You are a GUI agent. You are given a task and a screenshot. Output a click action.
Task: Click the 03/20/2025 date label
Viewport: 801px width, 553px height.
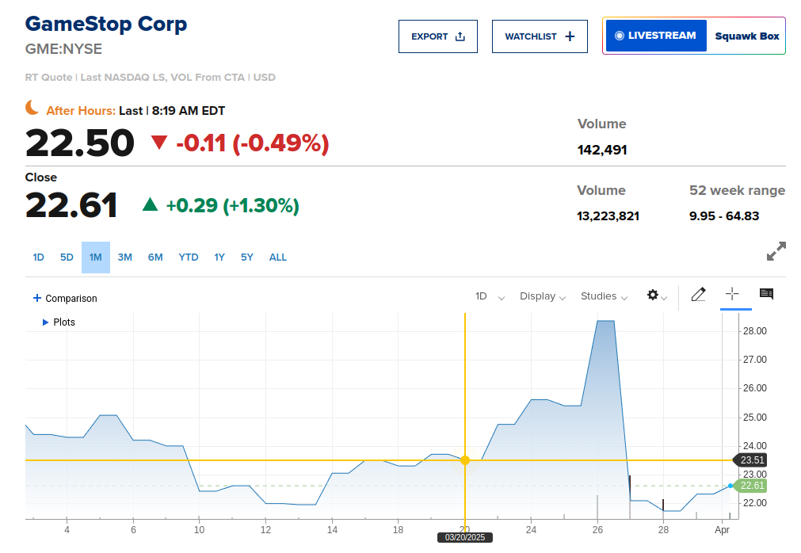click(x=465, y=537)
